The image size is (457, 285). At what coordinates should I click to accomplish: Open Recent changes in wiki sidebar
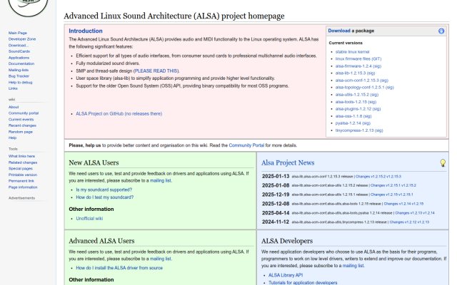(22, 125)
